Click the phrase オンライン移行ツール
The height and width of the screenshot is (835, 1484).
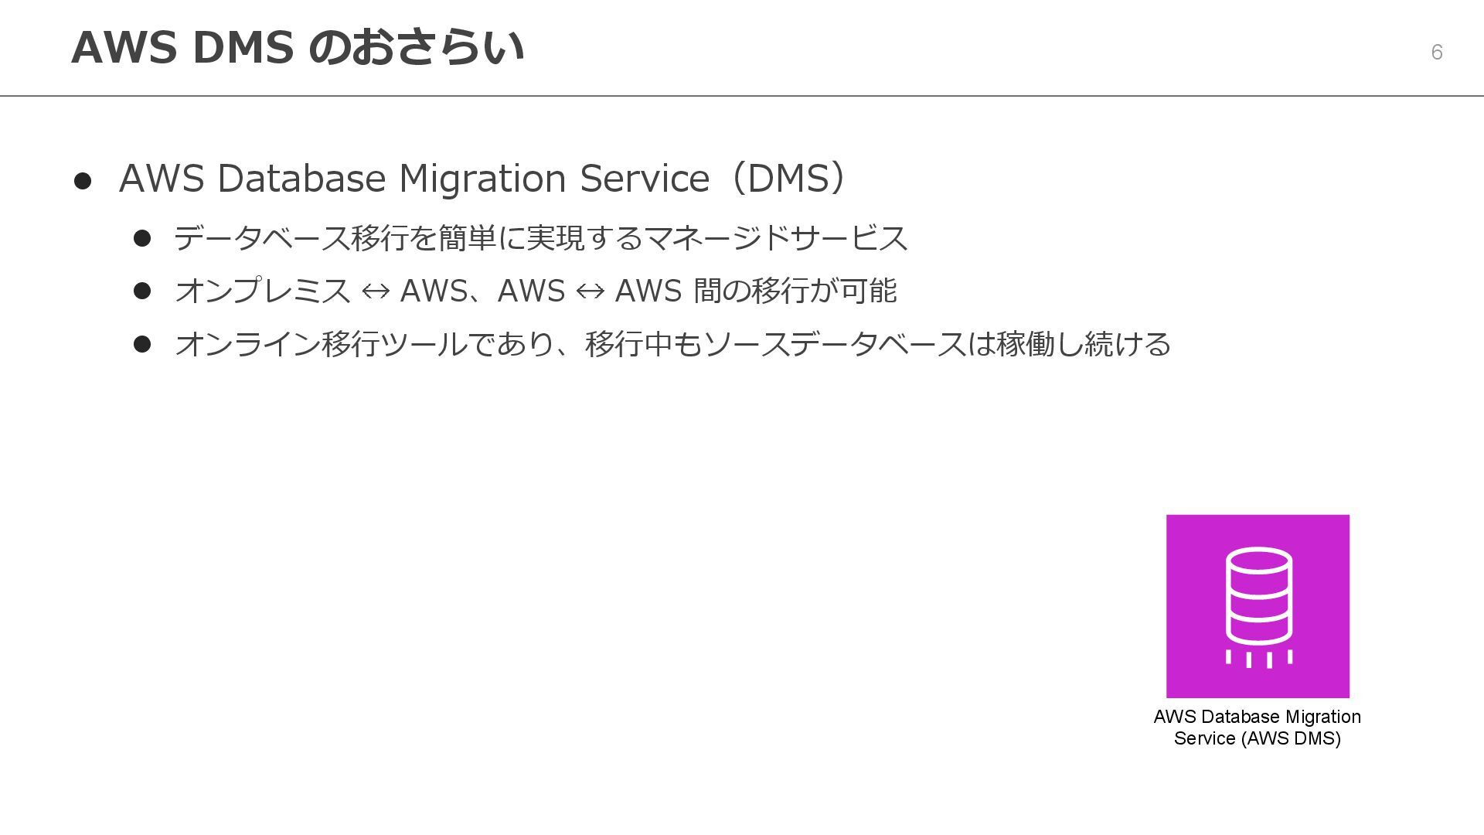coord(321,344)
